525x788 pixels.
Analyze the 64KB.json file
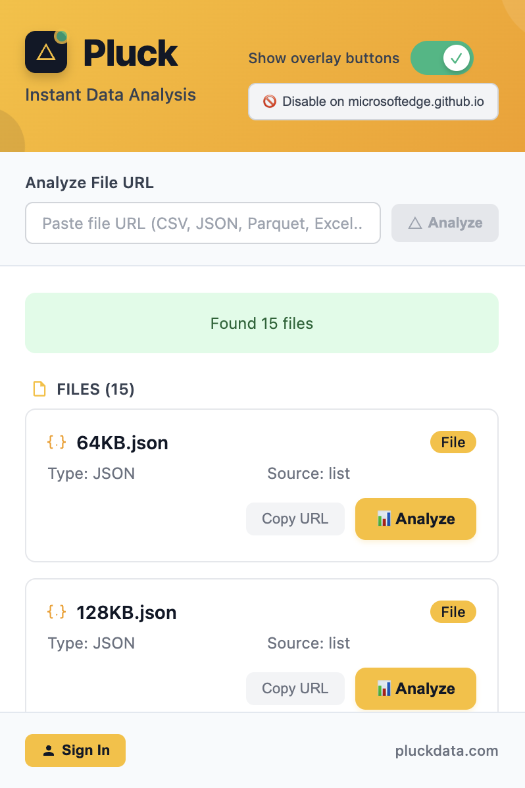pyautogui.click(x=416, y=518)
